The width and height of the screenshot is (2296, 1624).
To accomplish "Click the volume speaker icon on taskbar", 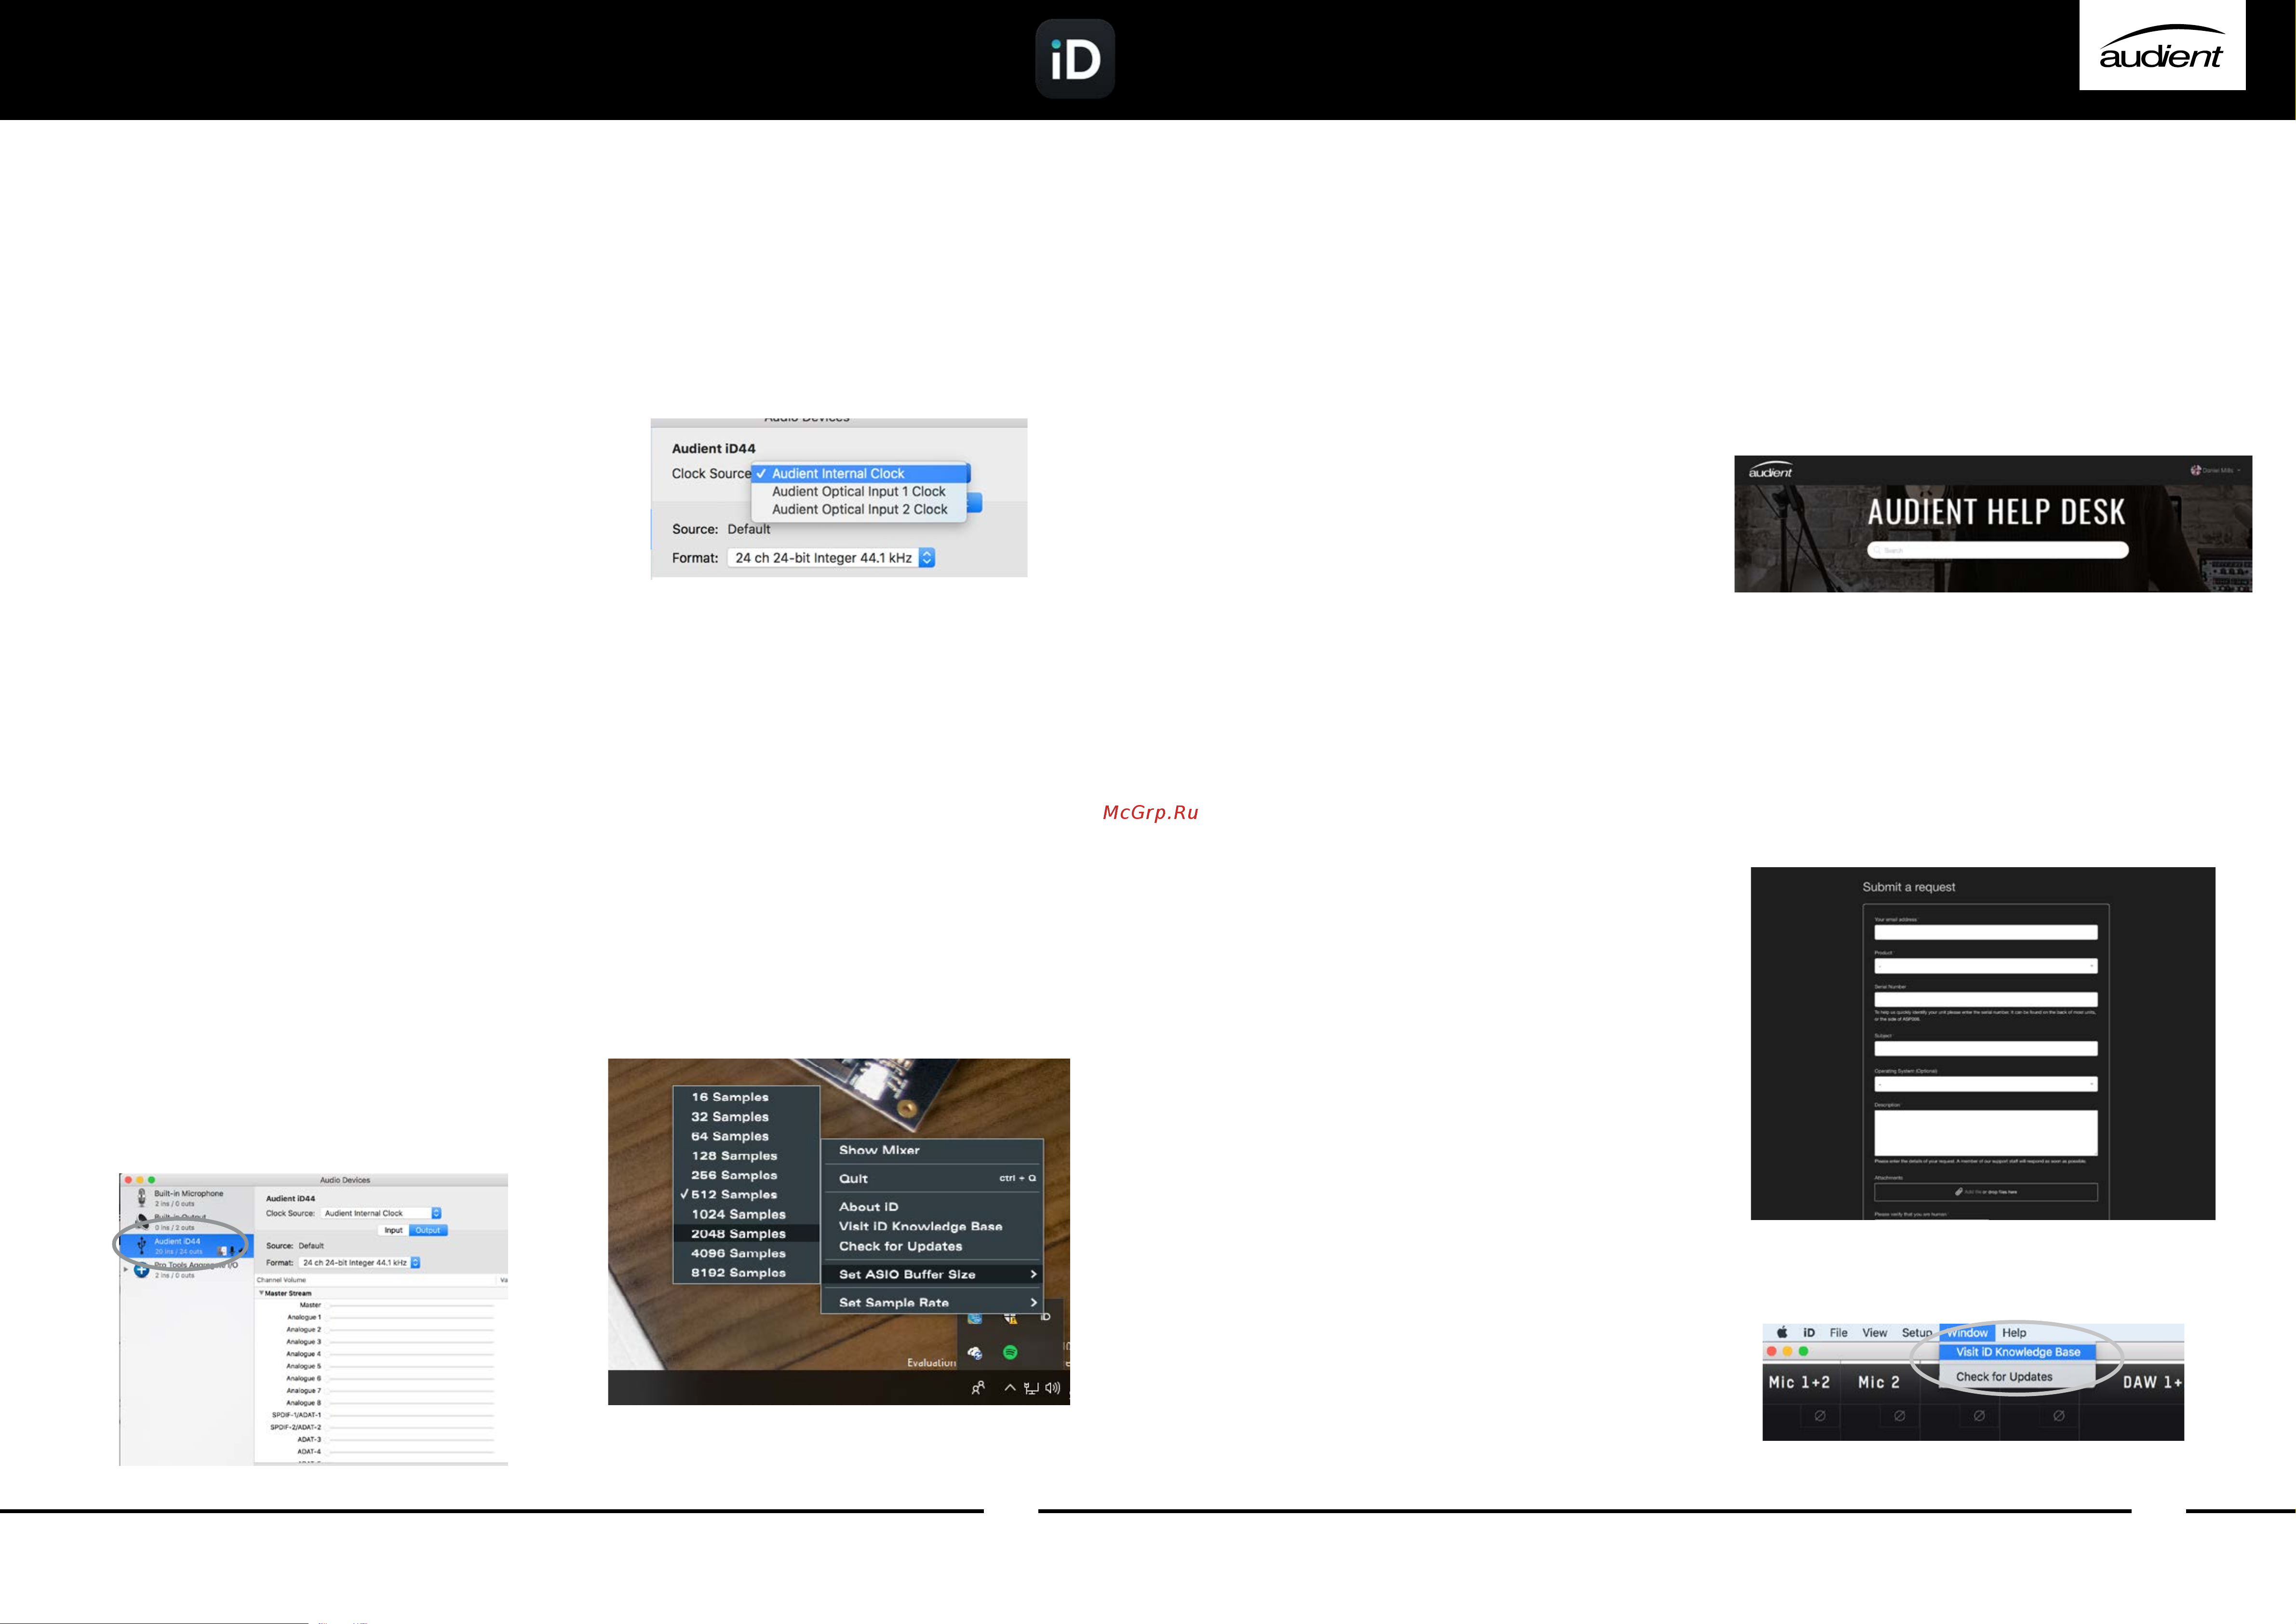I will click(1052, 1388).
